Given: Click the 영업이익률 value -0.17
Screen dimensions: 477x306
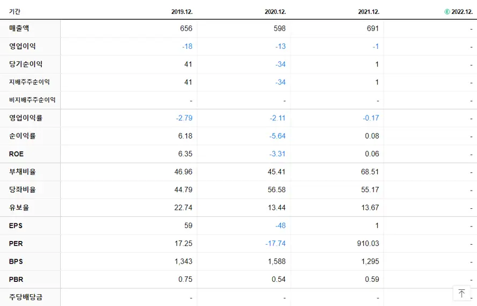Looking at the screenshot, I should click(371, 118).
